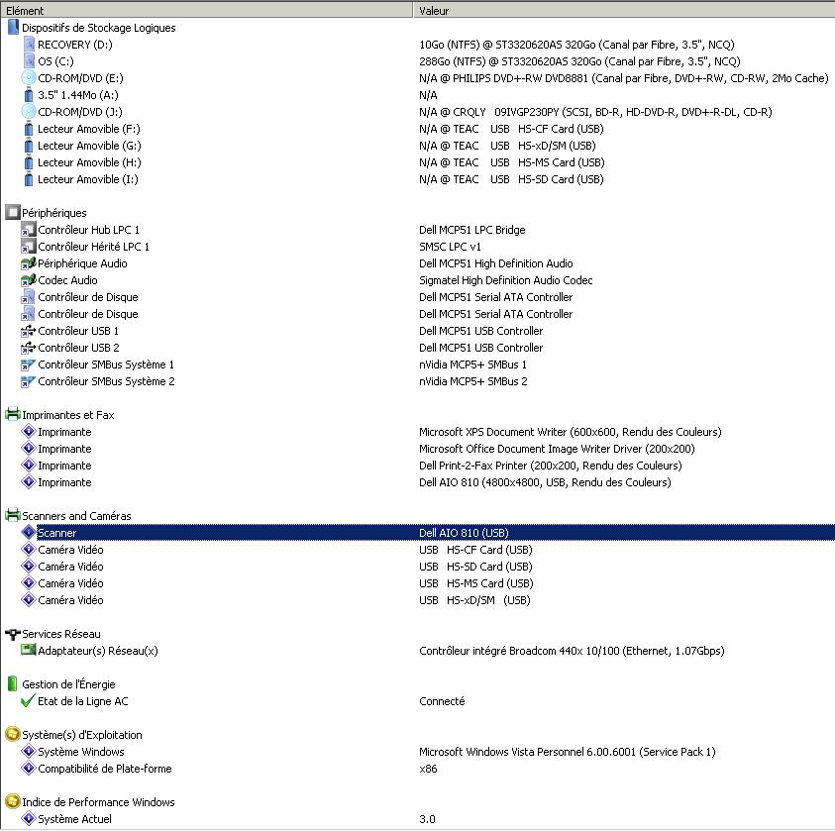This screenshot has height=831, width=835.
Task: Click the value Dell MCP51 High Definition Audio
Action: [496, 263]
